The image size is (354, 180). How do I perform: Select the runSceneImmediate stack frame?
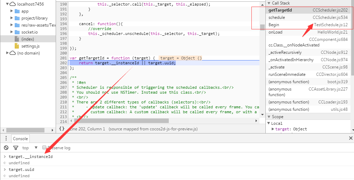(308, 74)
